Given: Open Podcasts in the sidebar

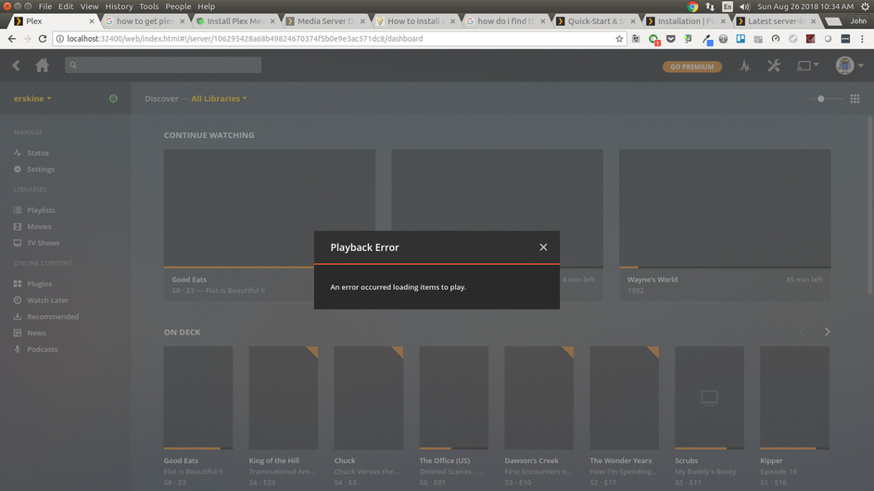Looking at the screenshot, I should click(43, 349).
